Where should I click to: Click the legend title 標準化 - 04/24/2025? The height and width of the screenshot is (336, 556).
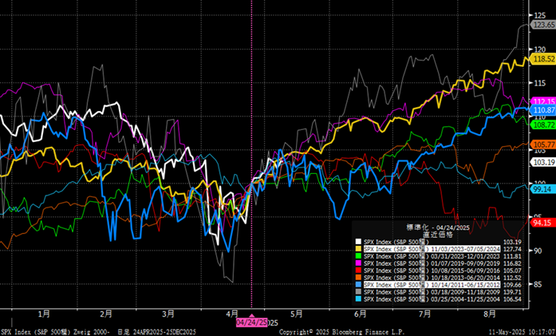[438, 227]
